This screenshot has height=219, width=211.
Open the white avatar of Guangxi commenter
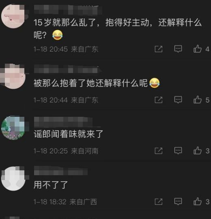click(13, 178)
